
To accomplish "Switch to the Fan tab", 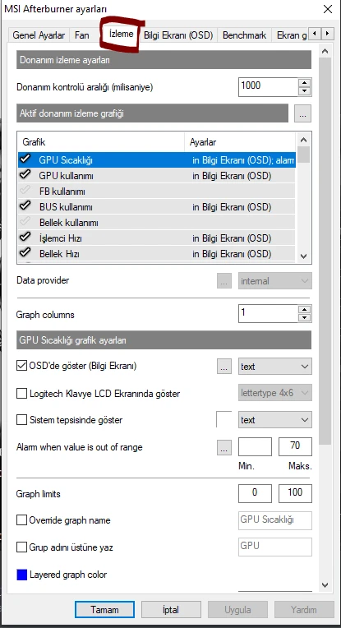I will click(82, 35).
